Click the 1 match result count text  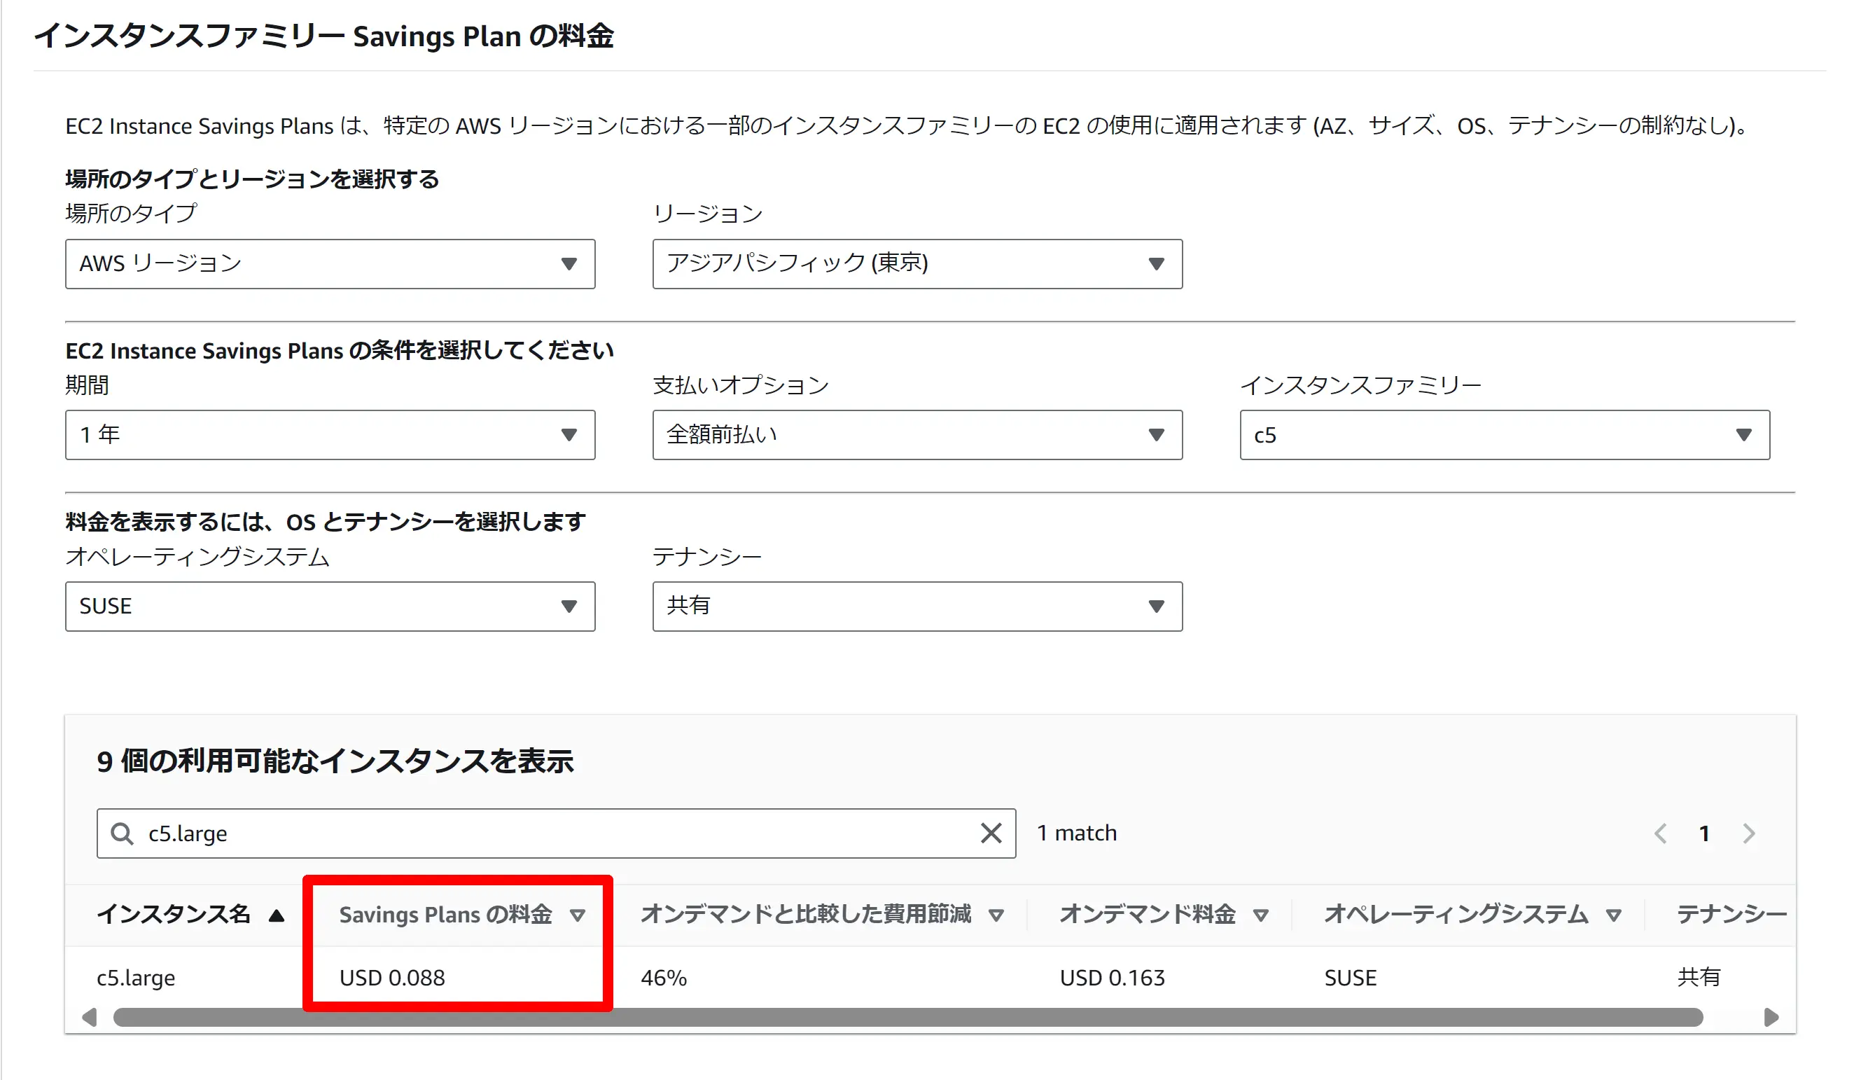[1077, 833]
